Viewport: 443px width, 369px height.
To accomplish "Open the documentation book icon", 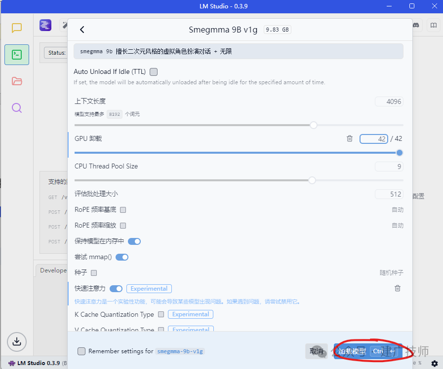I will (x=434, y=25).
